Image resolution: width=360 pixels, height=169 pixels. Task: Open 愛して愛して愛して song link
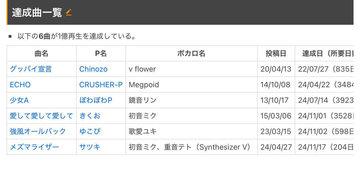click(41, 116)
